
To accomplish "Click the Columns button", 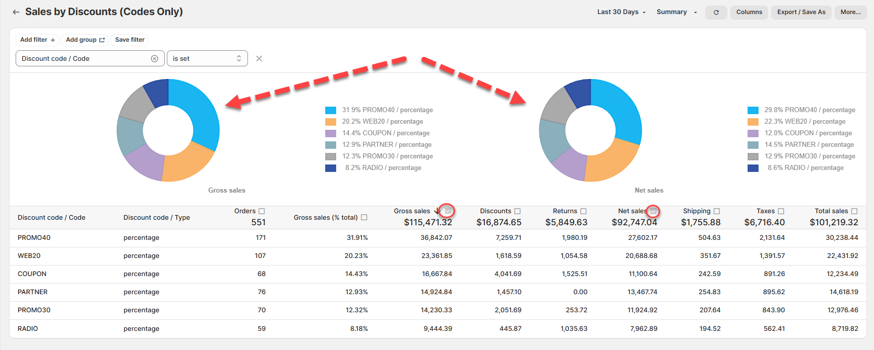I will [749, 12].
